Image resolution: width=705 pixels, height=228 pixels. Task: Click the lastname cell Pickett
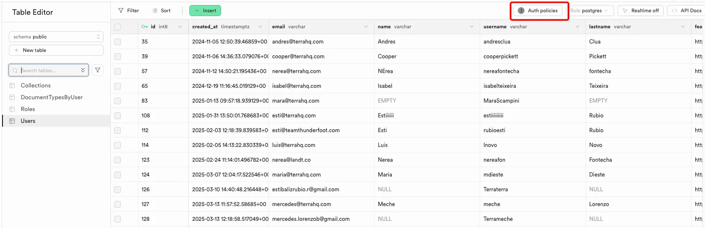point(638,57)
